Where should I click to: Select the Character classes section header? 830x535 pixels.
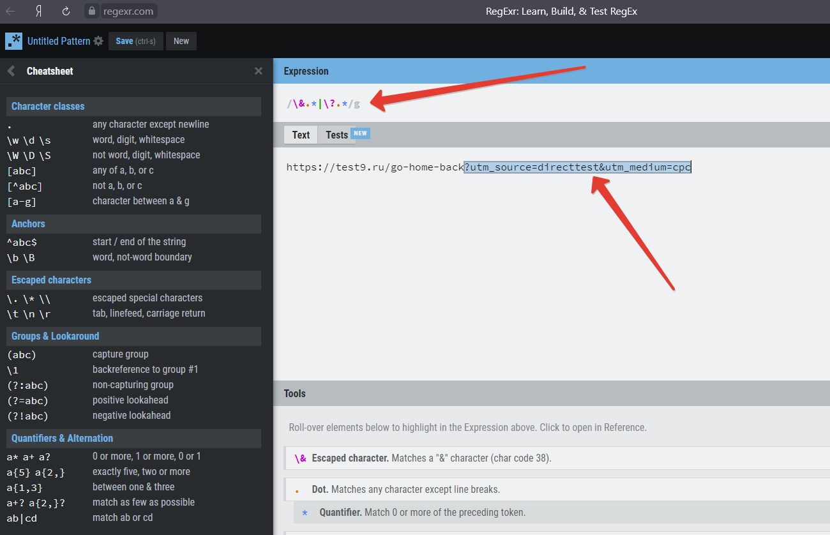[133, 106]
